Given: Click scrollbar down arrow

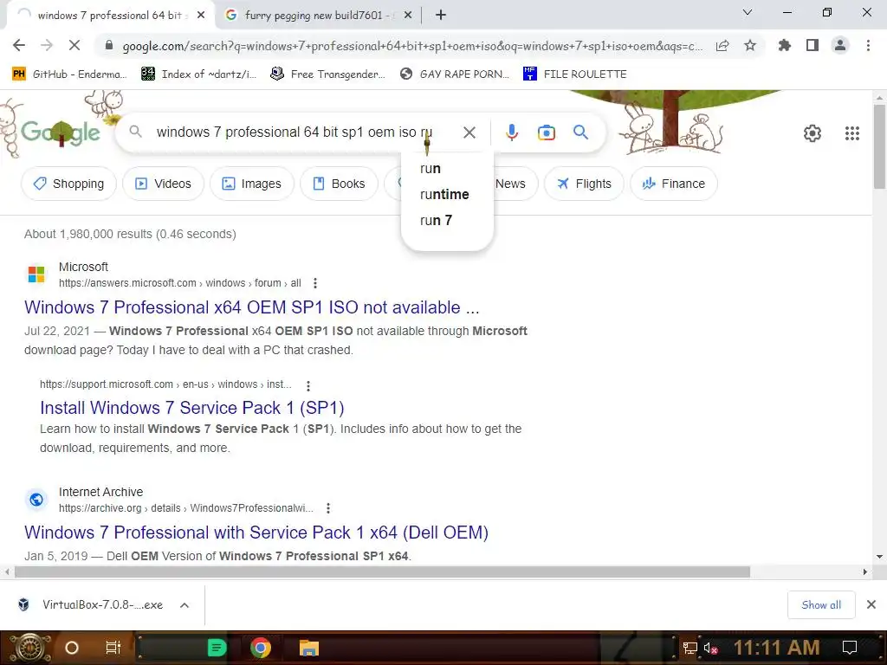Looking at the screenshot, I should (x=879, y=557).
